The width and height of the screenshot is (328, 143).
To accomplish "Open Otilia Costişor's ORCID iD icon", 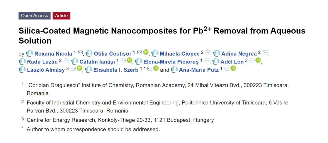I will click(146, 52).
